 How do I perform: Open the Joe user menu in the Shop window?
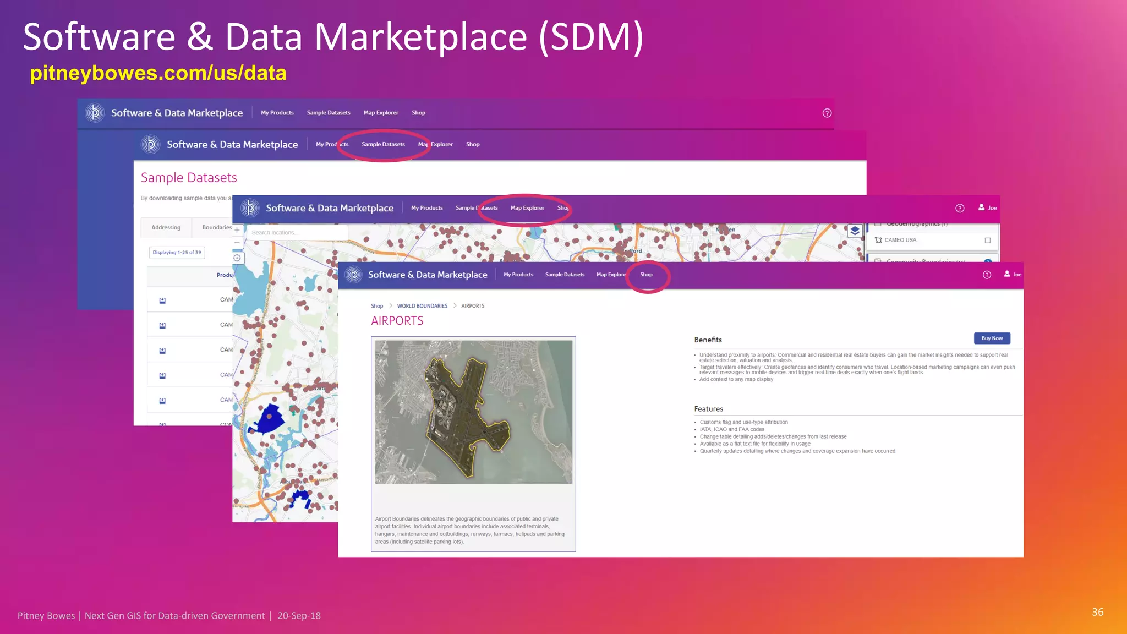1013,274
